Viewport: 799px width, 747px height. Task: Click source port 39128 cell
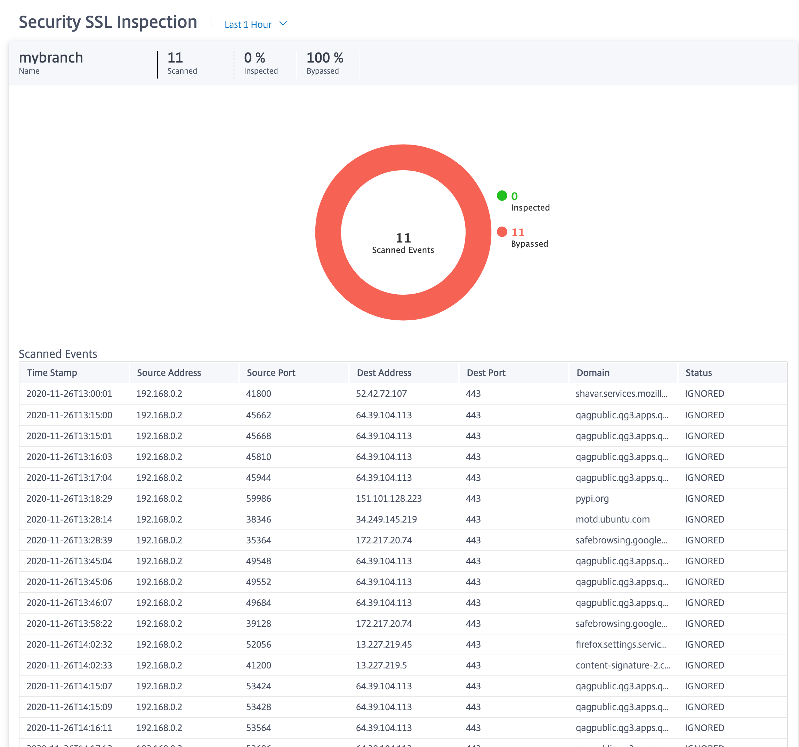pyautogui.click(x=258, y=624)
